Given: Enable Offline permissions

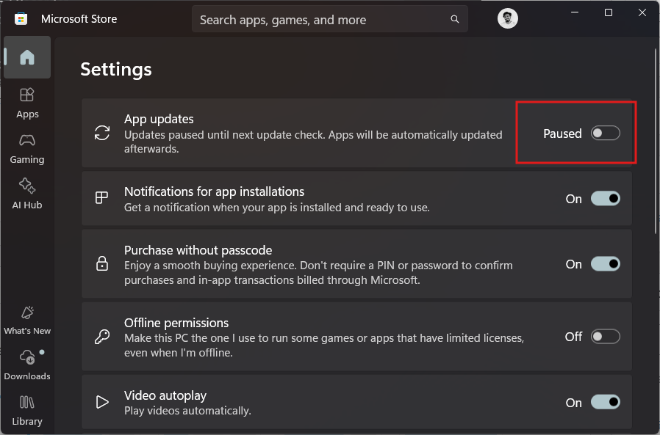Looking at the screenshot, I should click(x=606, y=336).
